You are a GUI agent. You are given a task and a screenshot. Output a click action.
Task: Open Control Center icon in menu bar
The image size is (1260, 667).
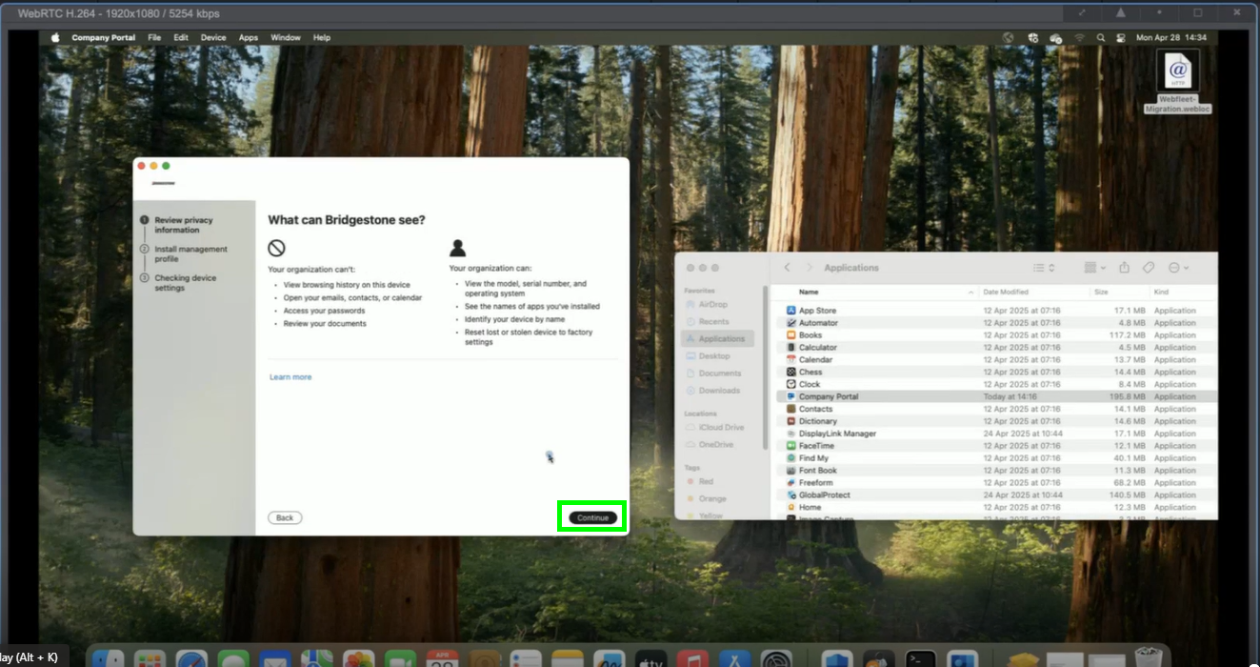(1121, 37)
